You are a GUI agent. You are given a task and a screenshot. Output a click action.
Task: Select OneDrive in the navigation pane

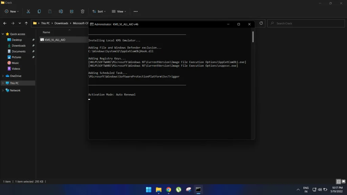pos(16,76)
